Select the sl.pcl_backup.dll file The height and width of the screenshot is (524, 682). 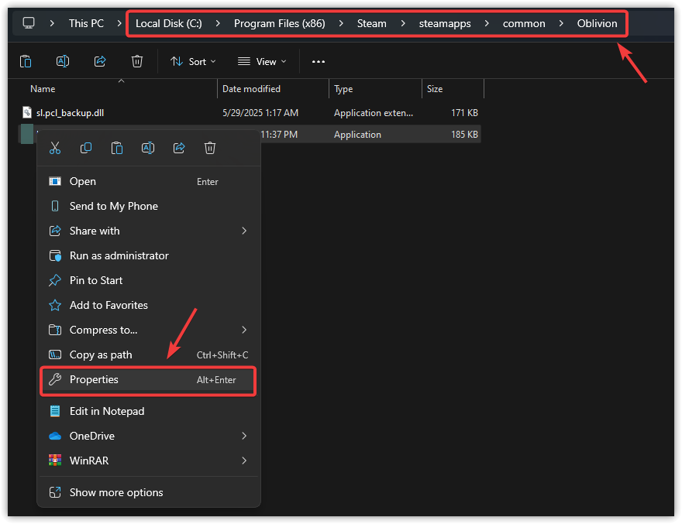[x=70, y=113]
